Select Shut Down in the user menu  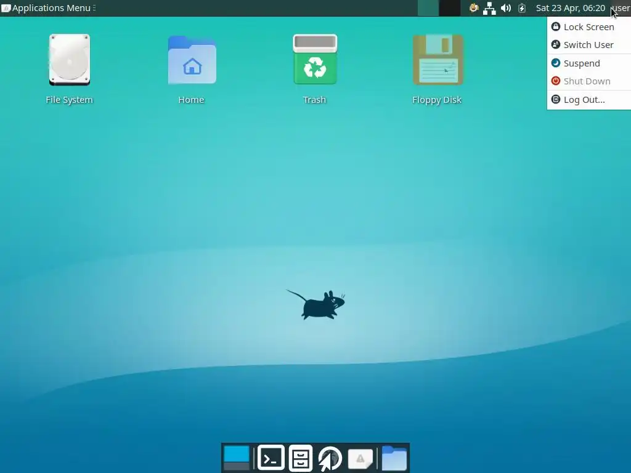point(588,81)
